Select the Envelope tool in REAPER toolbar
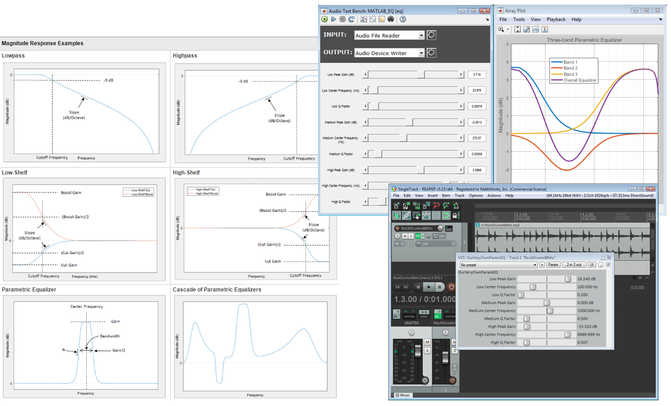Screen dimensions: 671x406 [x=427, y=215]
